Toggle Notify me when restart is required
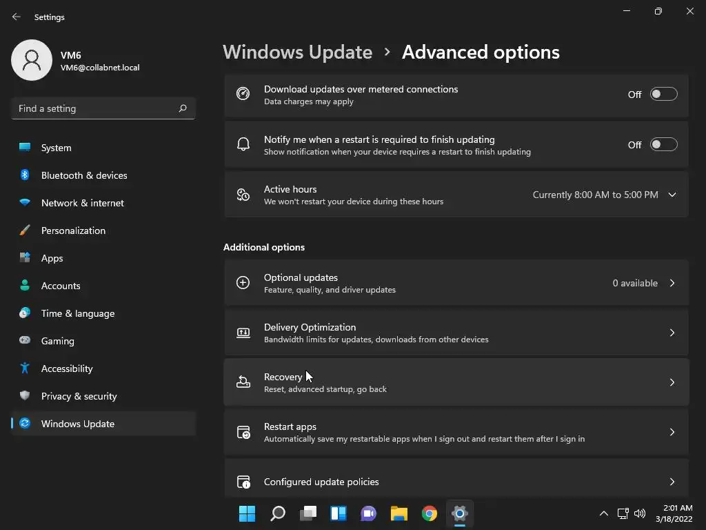This screenshot has width=706, height=530. (664, 145)
